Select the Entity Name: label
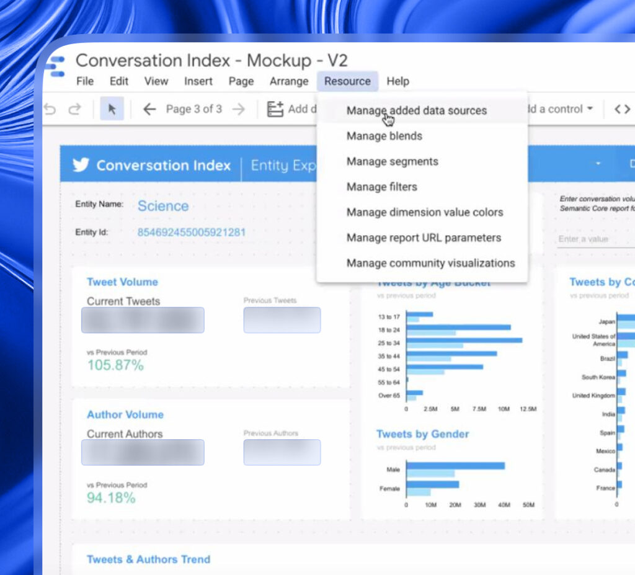635x575 pixels. coord(99,204)
